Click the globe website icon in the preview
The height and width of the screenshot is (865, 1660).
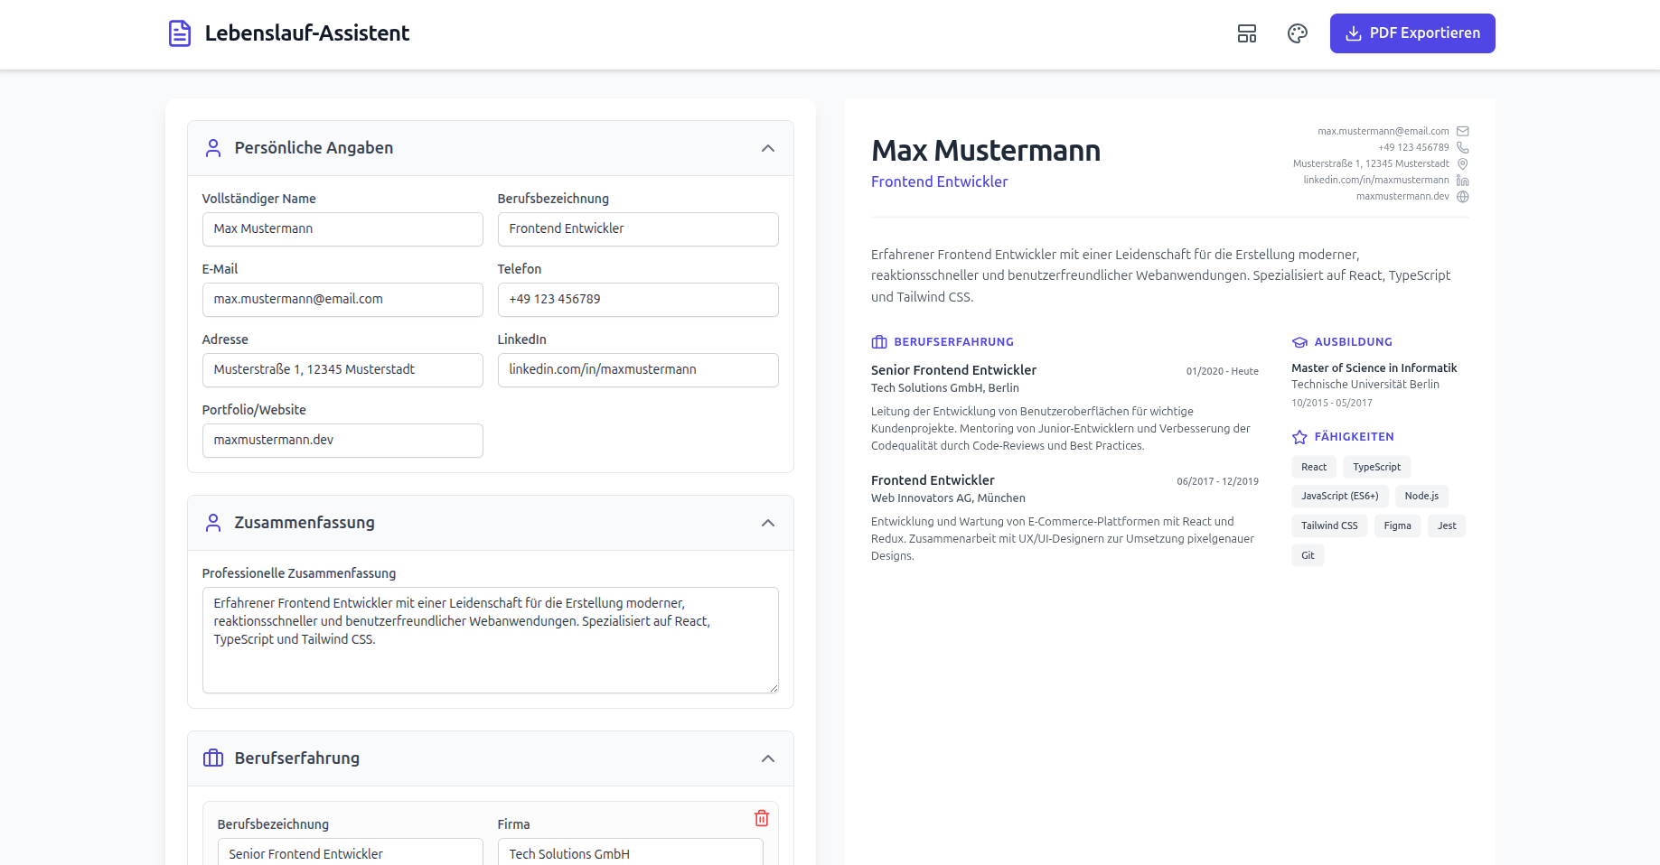[x=1462, y=197]
